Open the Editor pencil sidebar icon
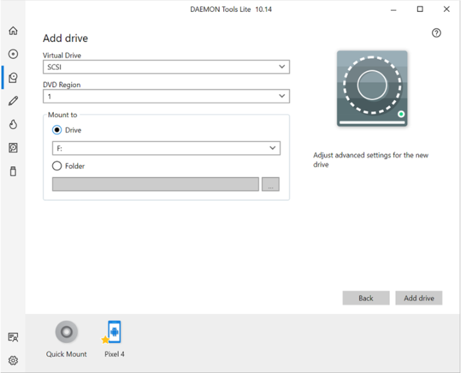 [x=13, y=101]
